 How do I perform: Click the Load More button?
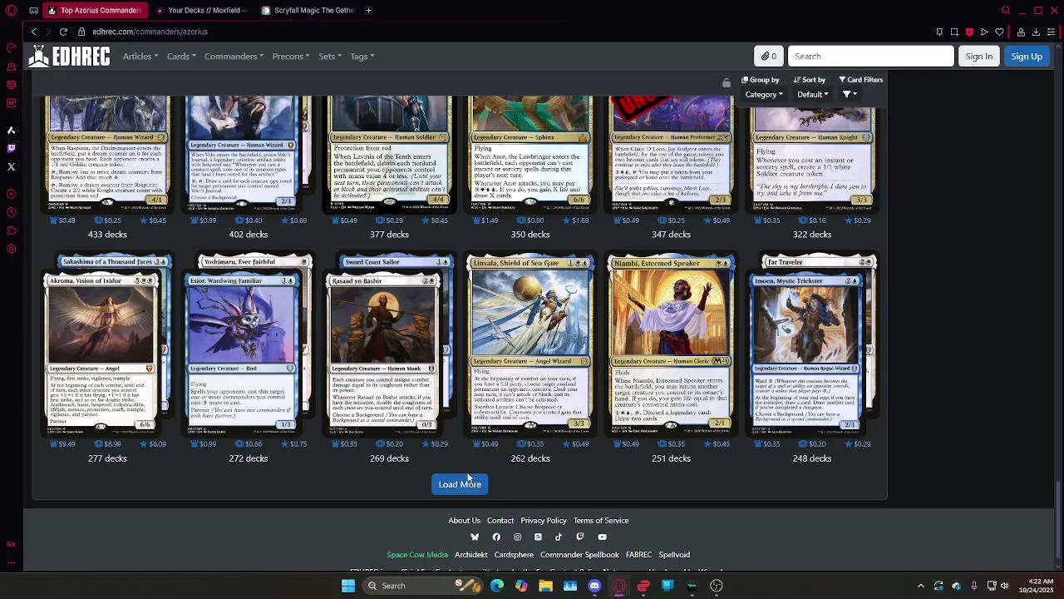pyautogui.click(x=460, y=484)
